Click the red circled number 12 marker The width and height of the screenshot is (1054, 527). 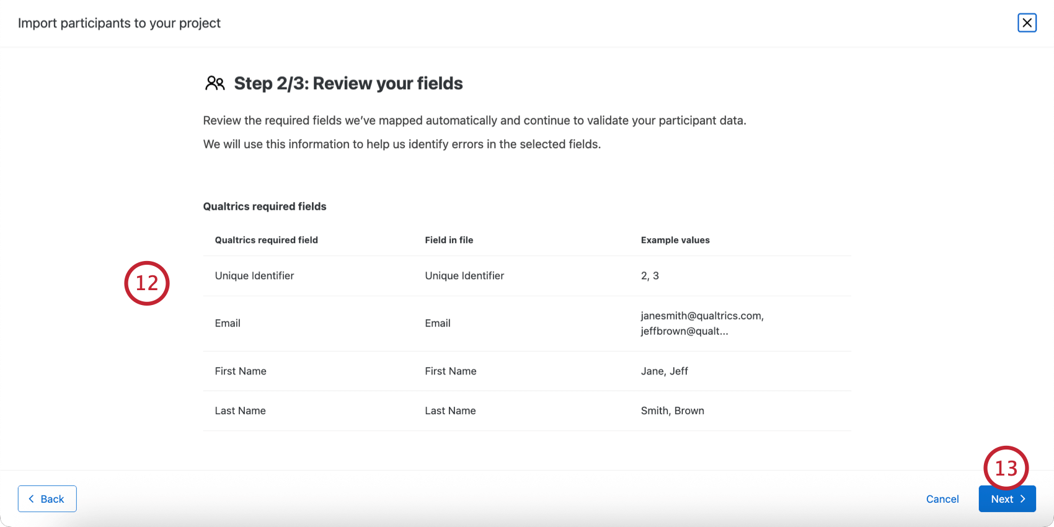pos(147,283)
